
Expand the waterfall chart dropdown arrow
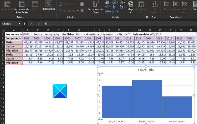(x=124, y=2)
